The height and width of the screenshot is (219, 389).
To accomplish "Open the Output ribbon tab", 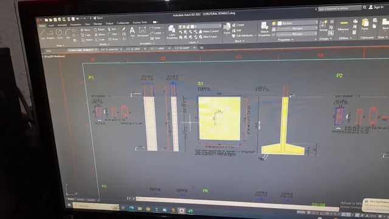I will point(109,23).
